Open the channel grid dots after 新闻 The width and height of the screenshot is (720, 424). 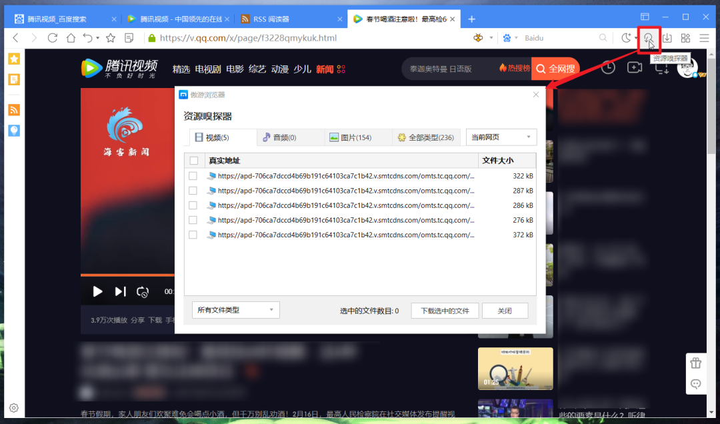tap(341, 69)
